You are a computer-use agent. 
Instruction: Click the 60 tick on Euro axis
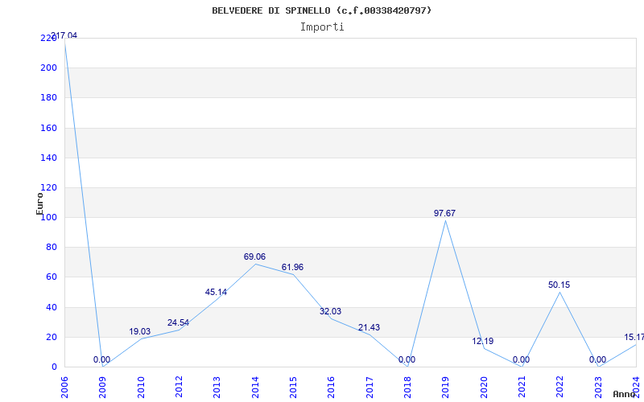[x=51, y=277]
